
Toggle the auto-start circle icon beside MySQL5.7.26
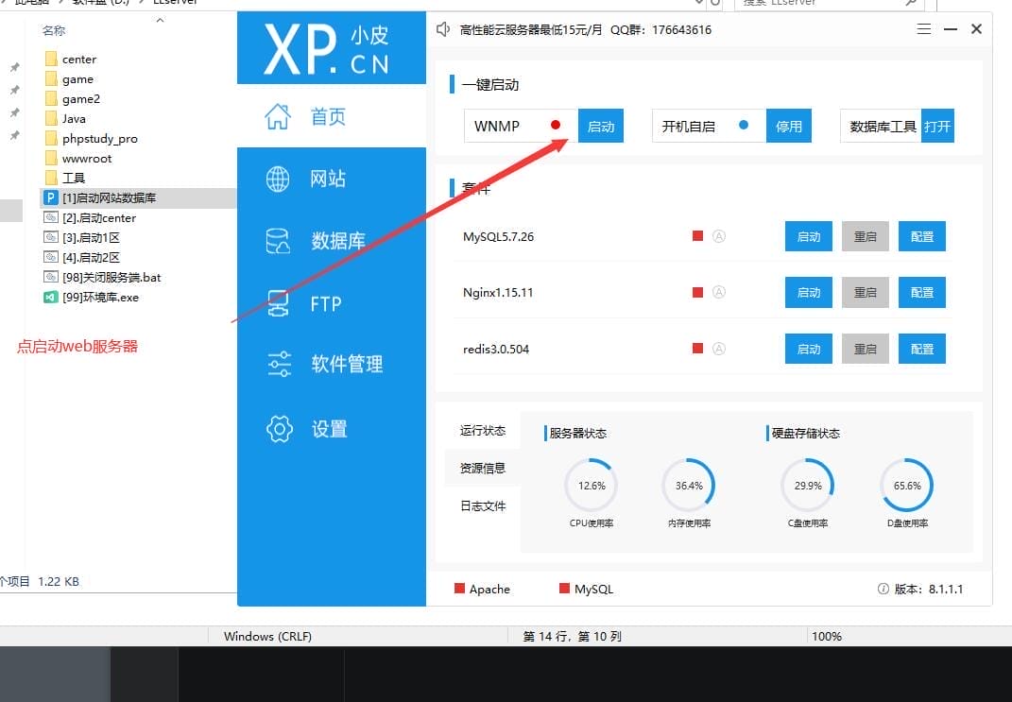718,236
